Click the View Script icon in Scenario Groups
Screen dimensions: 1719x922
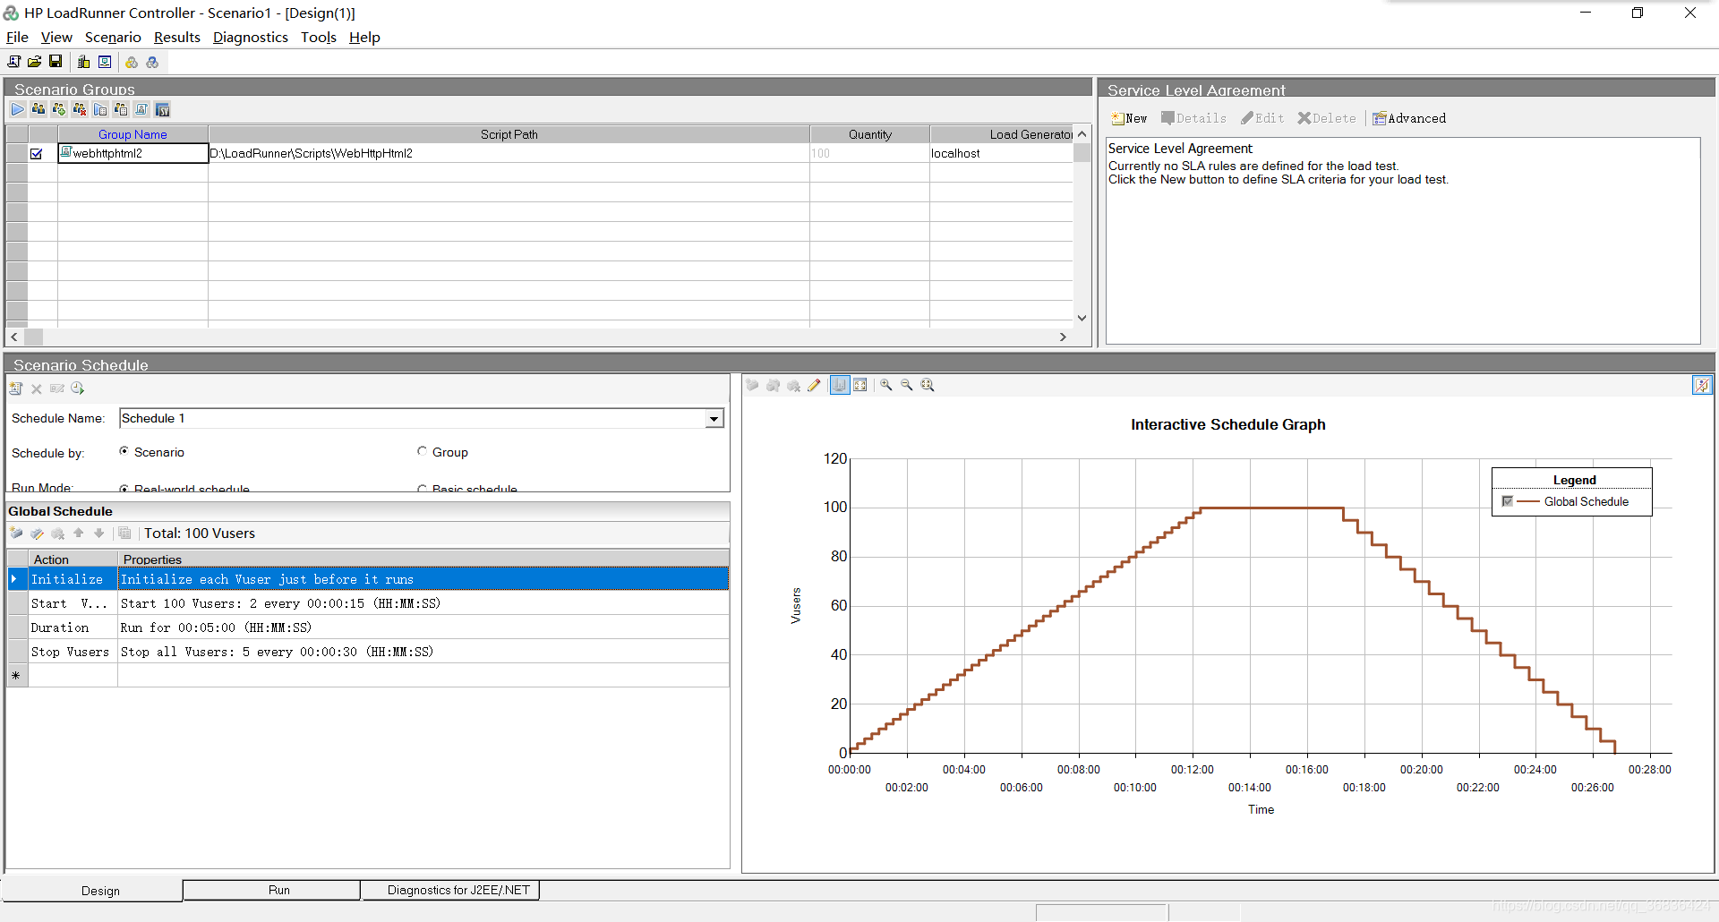pos(141,109)
